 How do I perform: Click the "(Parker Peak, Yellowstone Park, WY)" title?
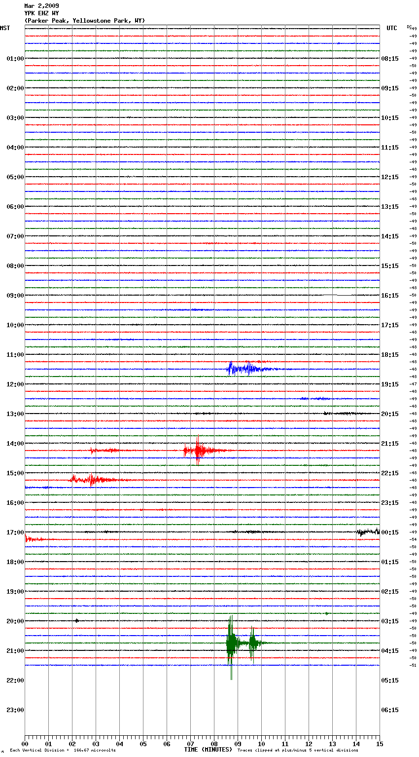click(x=85, y=21)
